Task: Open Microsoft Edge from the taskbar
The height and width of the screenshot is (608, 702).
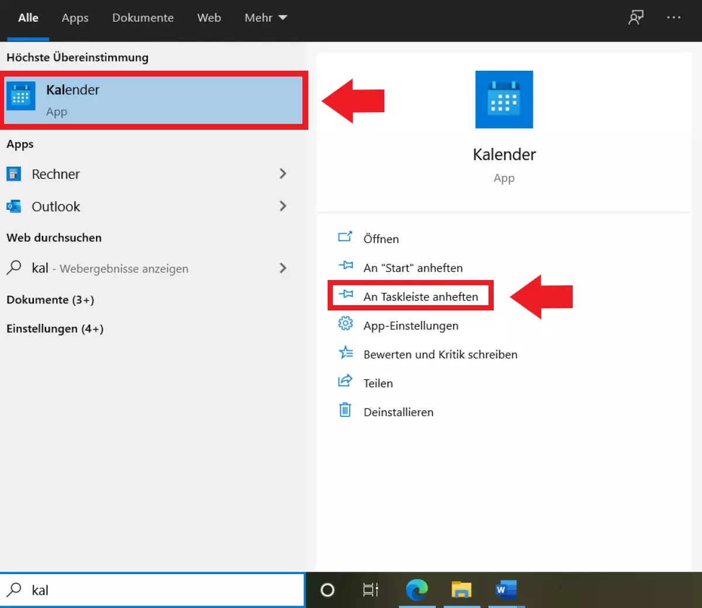Action: pos(417,590)
